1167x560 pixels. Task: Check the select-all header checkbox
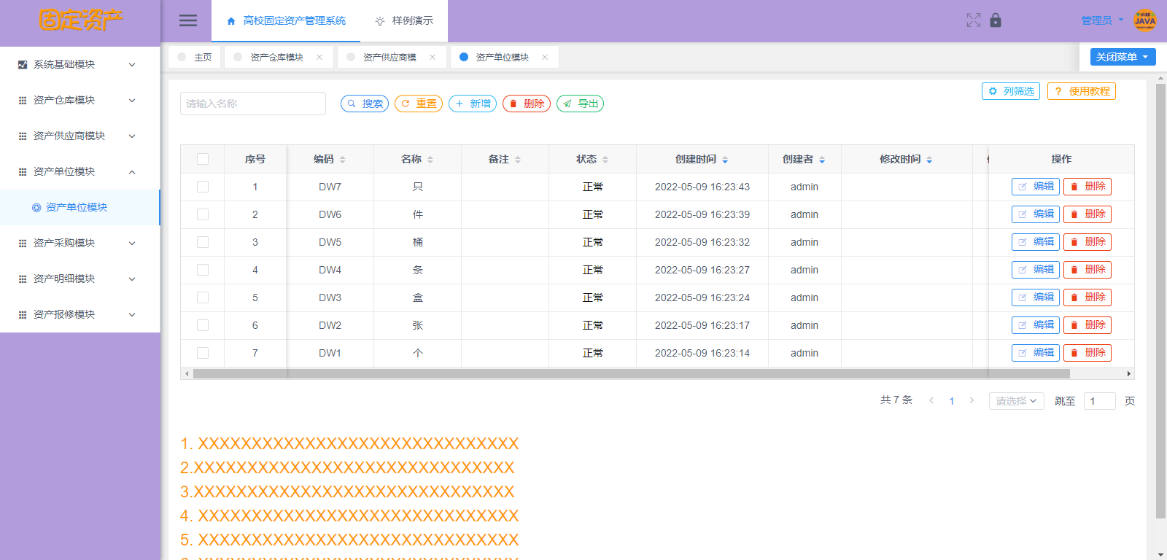[x=203, y=159]
